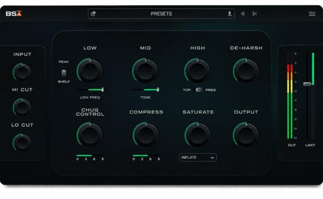Image resolution: width=323 pixels, height=199 pixels.
Task: Go to the previous preset
Action: click(243, 14)
